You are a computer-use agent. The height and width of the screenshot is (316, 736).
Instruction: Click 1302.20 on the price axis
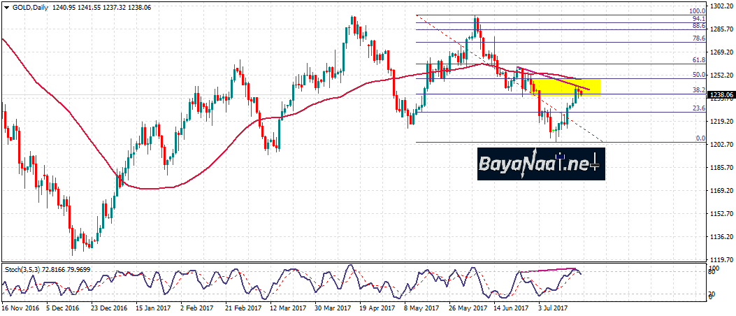pyautogui.click(x=722, y=6)
